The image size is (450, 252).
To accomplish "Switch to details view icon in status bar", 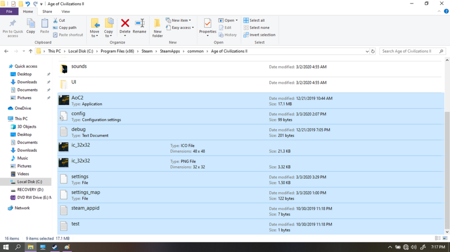I will coord(437,238).
